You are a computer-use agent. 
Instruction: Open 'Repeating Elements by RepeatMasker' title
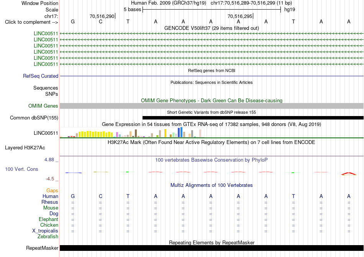pyautogui.click(x=212, y=242)
